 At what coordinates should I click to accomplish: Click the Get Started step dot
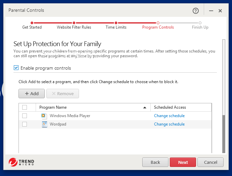tap(32, 23)
